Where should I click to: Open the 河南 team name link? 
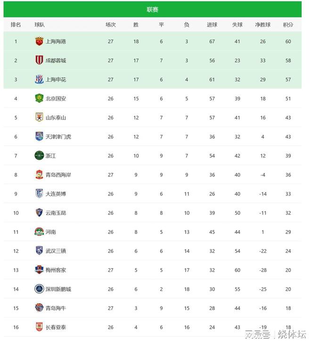click(51, 232)
